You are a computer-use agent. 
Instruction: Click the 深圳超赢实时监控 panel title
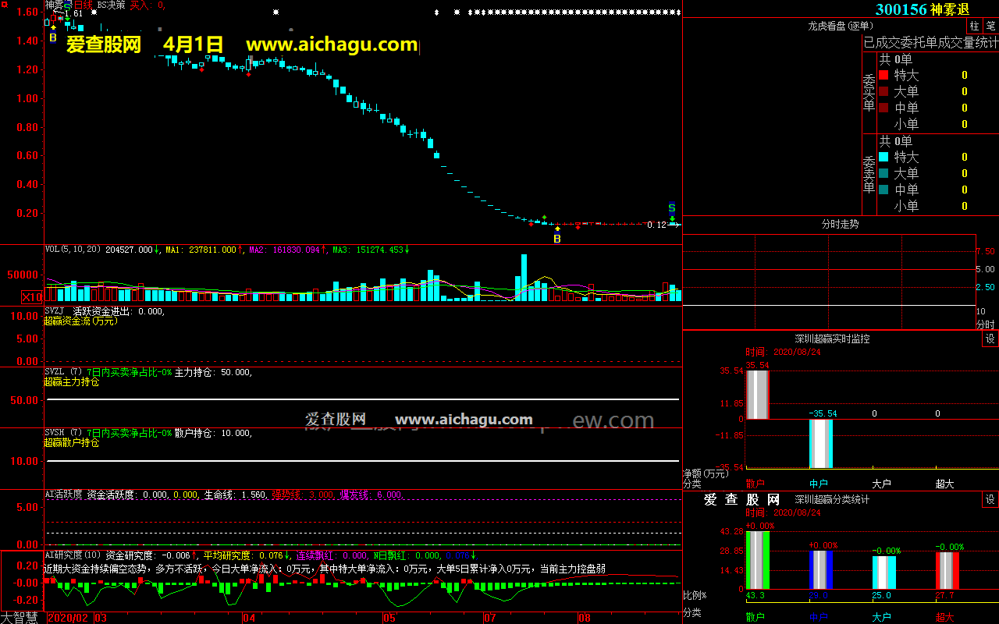(x=832, y=339)
